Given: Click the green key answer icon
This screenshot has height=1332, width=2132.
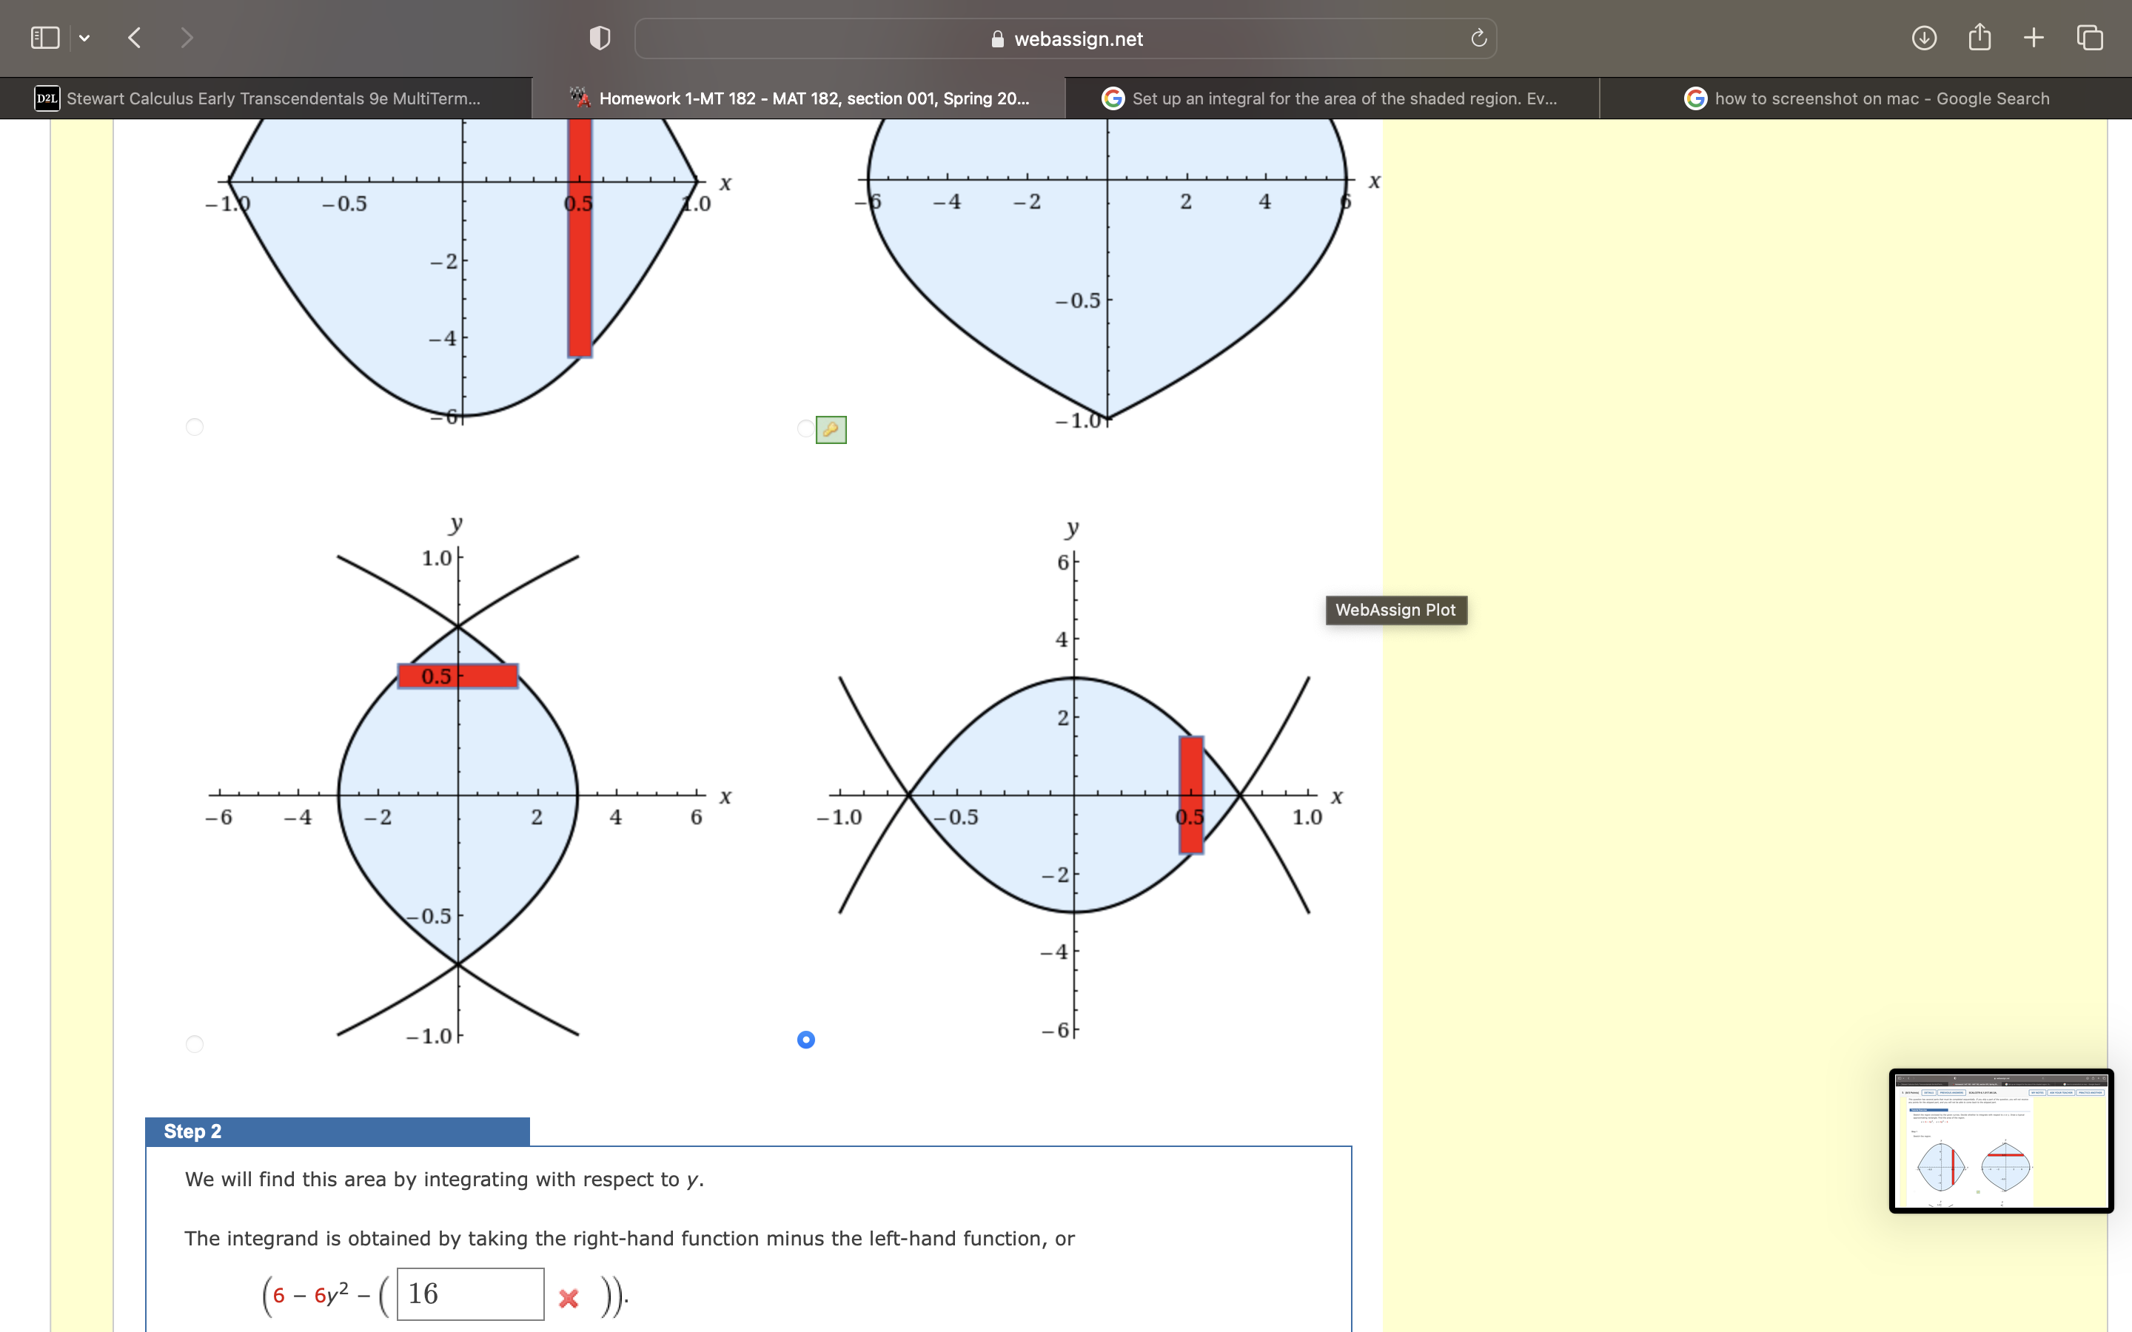Looking at the screenshot, I should [x=831, y=430].
